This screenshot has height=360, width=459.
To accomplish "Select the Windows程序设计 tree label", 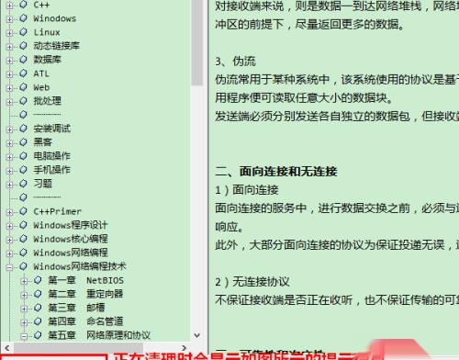I will (x=71, y=225).
